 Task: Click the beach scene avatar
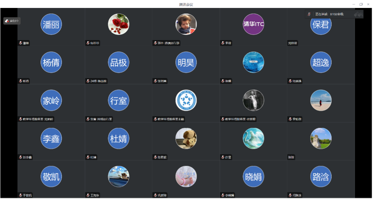(321, 100)
